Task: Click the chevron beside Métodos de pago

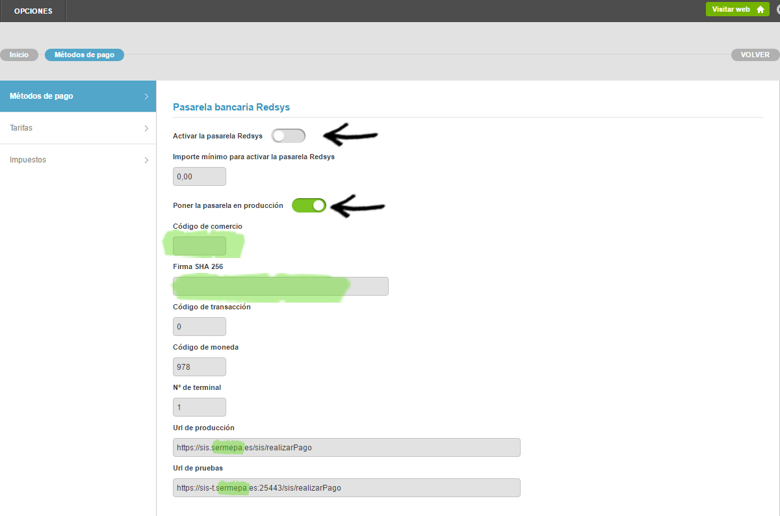Action: 146,96
